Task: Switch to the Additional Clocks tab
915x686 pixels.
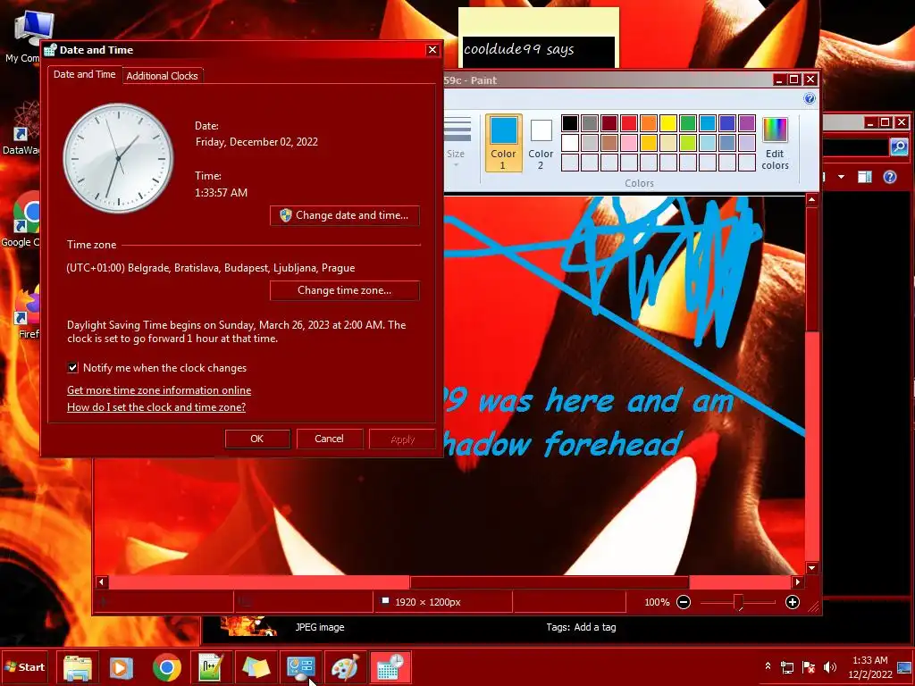Action: [x=163, y=76]
